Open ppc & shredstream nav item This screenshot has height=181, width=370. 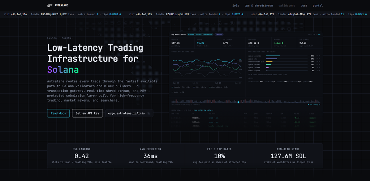click(259, 5)
